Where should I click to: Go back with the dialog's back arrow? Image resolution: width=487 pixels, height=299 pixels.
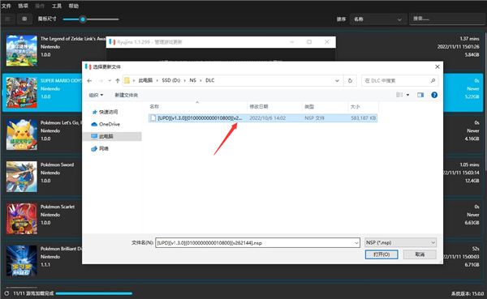(x=89, y=81)
